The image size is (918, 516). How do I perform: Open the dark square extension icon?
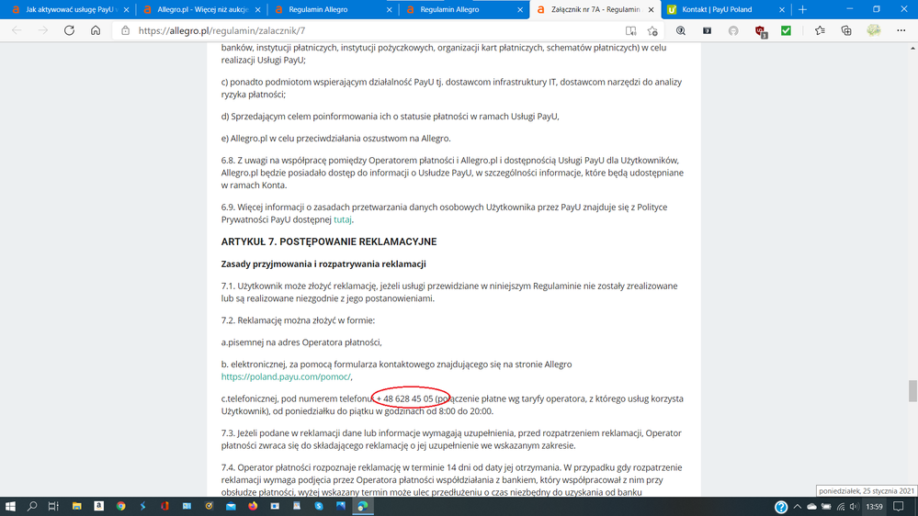(x=708, y=30)
